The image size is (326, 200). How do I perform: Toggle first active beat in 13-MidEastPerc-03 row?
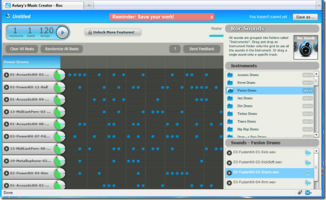click(x=104, y=112)
